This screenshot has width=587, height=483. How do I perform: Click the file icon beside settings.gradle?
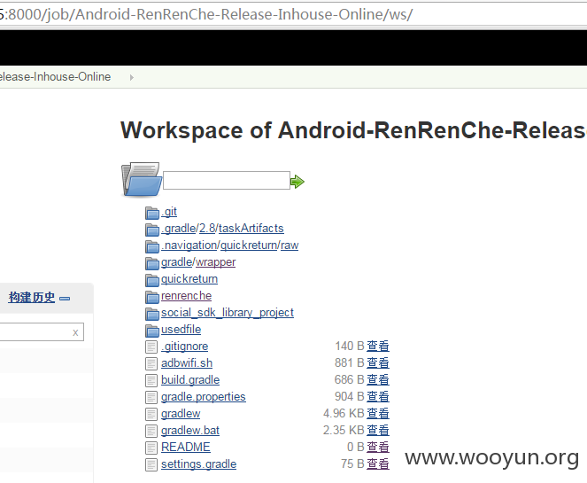(151, 465)
